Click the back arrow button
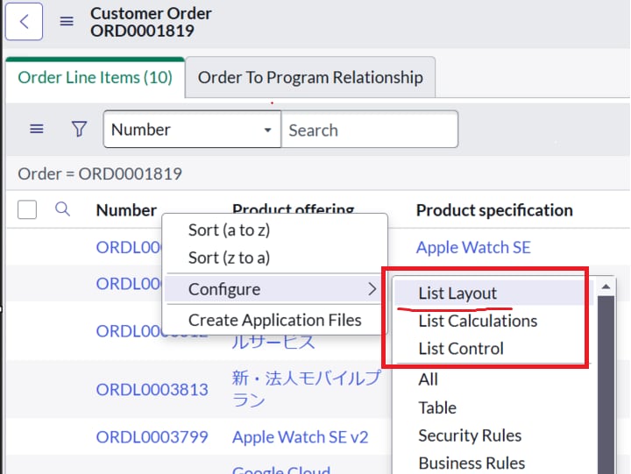 pyautogui.click(x=25, y=21)
